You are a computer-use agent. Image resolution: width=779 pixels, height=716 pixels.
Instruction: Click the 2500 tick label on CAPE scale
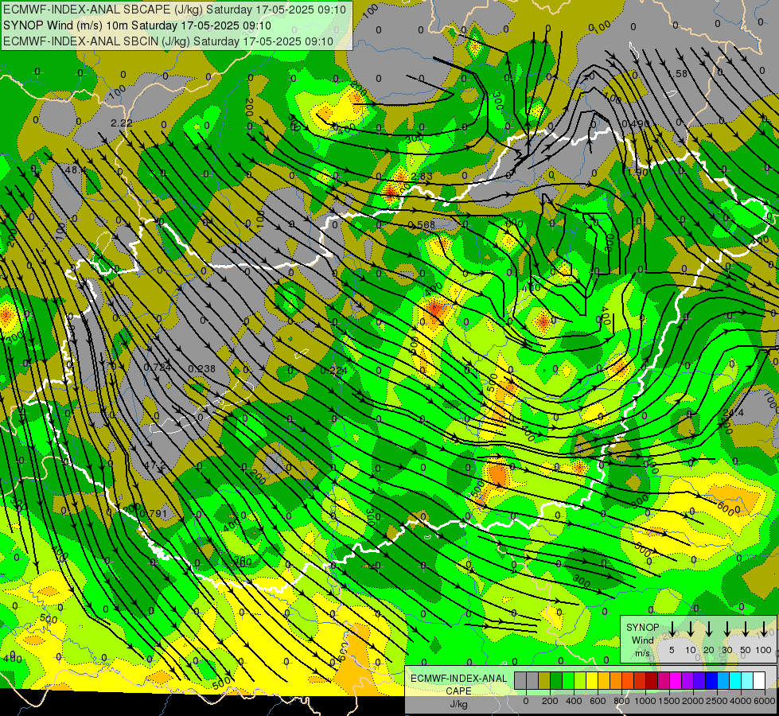coord(717,701)
